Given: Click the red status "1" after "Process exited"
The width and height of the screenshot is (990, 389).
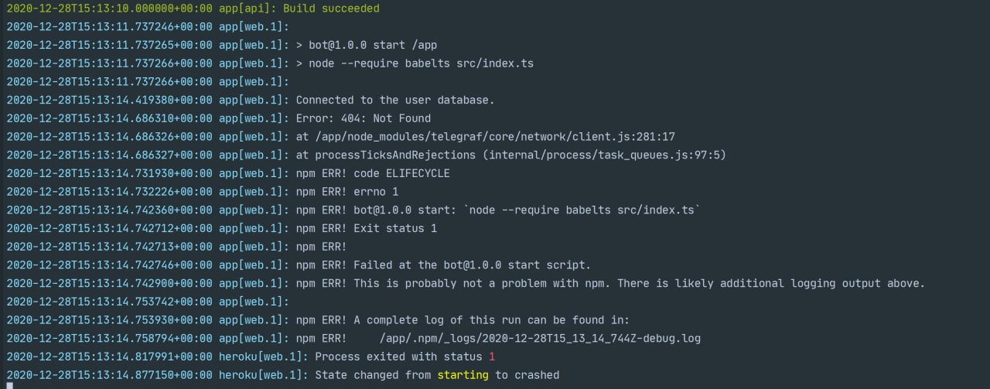Looking at the screenshot, I should (491, 357).
